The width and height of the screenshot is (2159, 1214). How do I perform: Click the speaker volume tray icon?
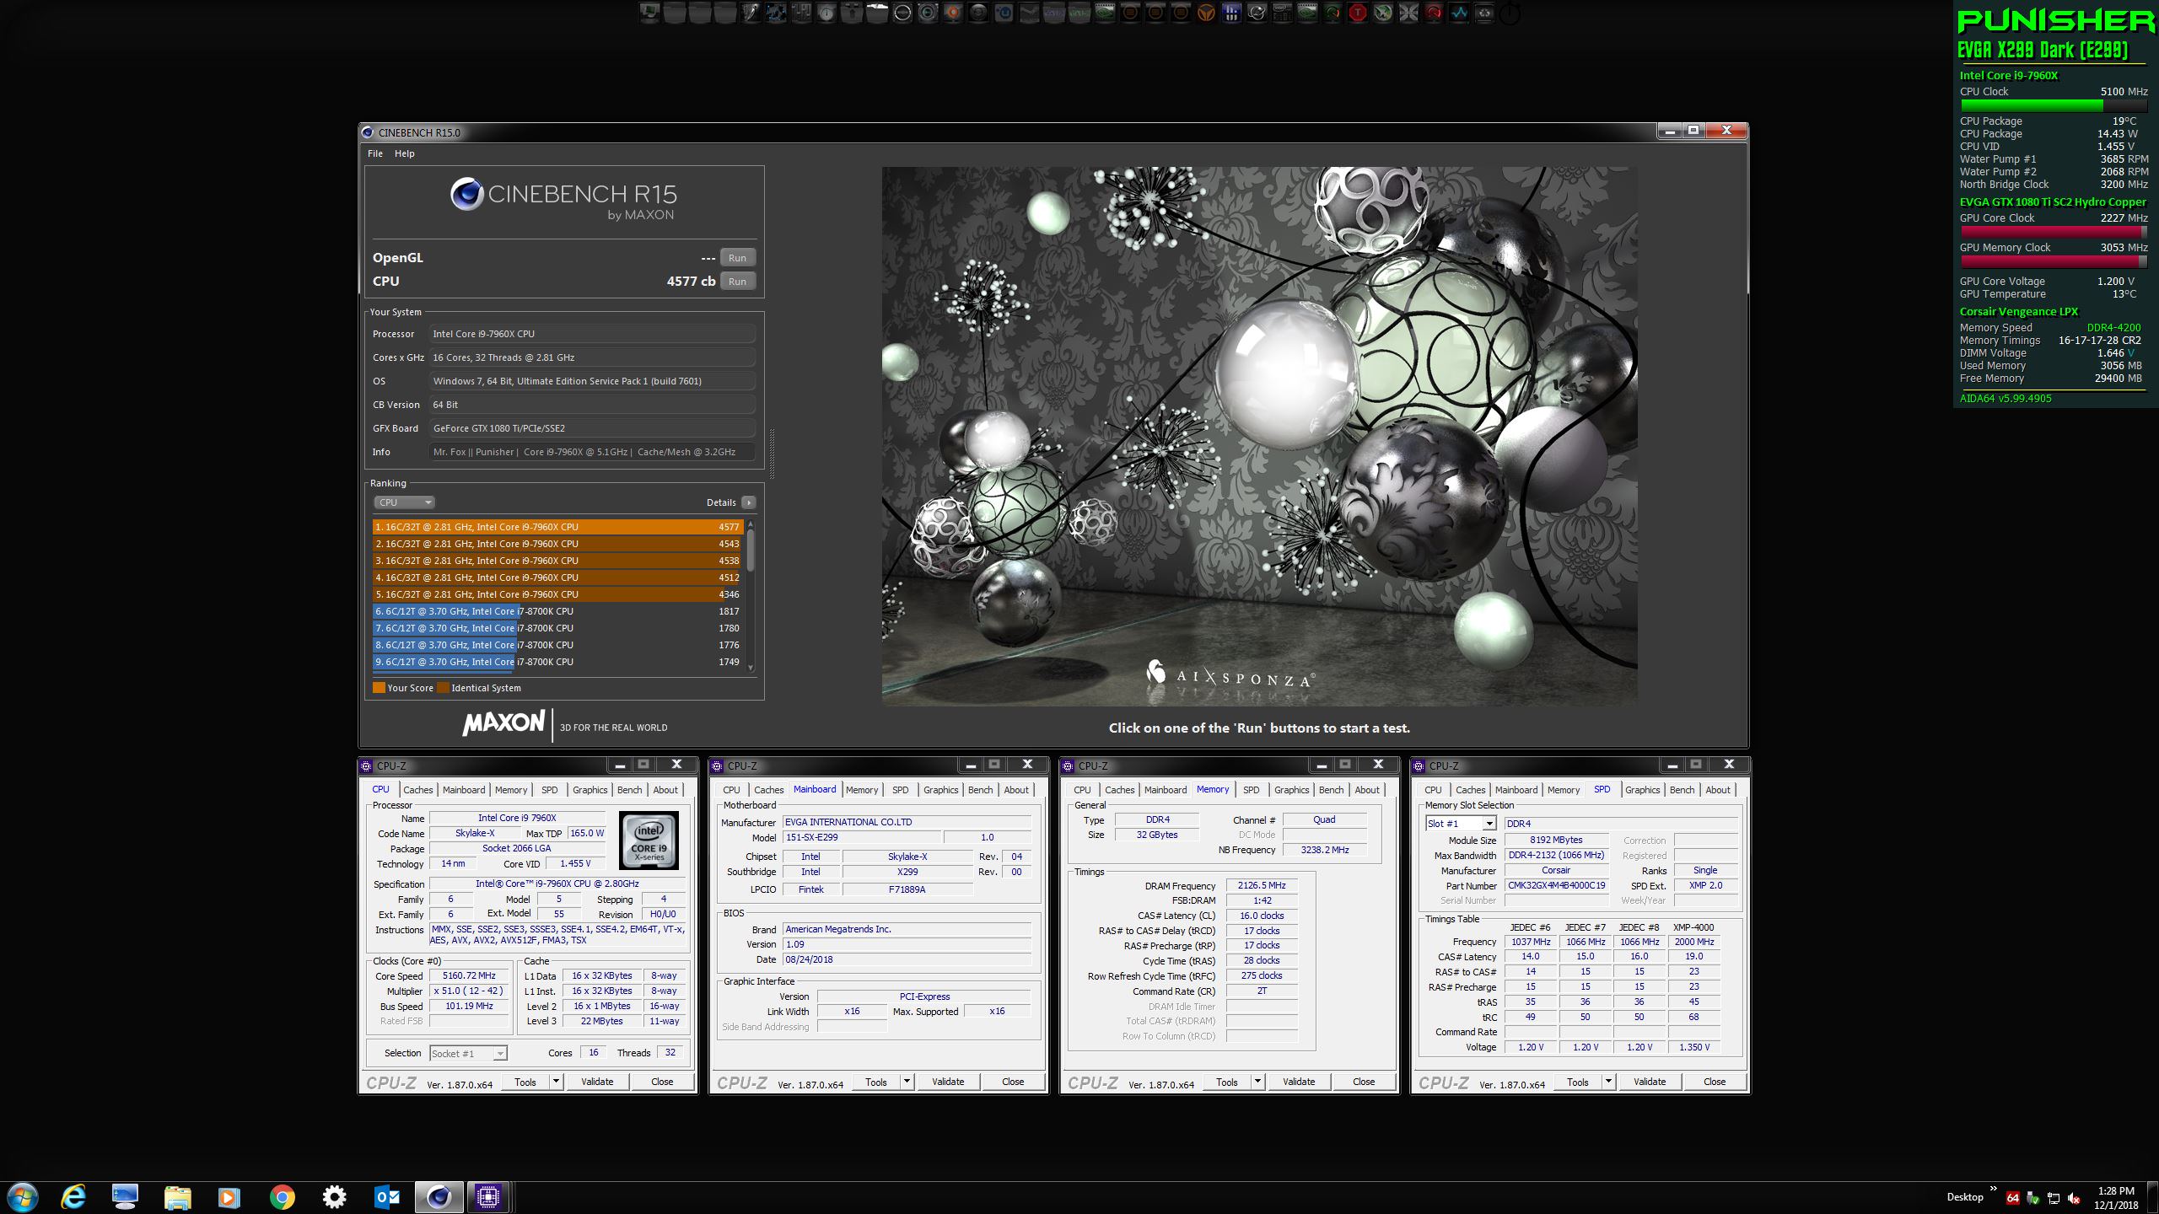[2073, 1199]
